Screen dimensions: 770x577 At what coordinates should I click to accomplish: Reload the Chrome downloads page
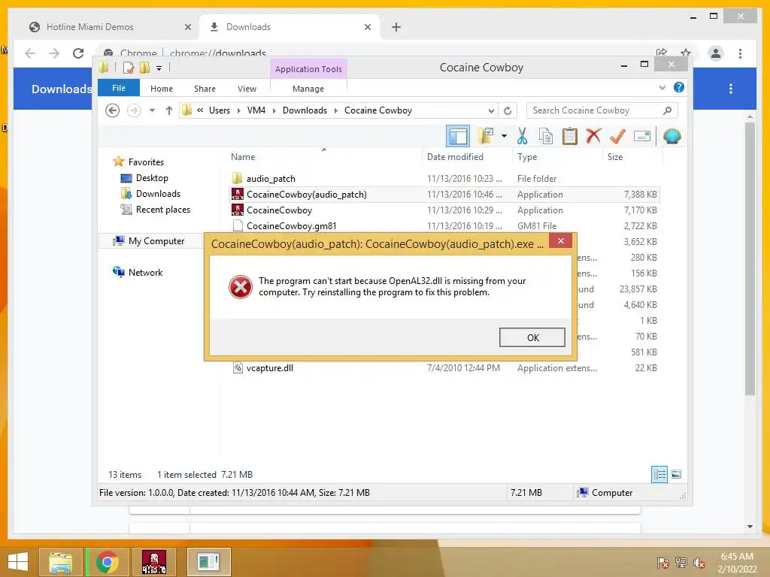(x=78, y=53)
